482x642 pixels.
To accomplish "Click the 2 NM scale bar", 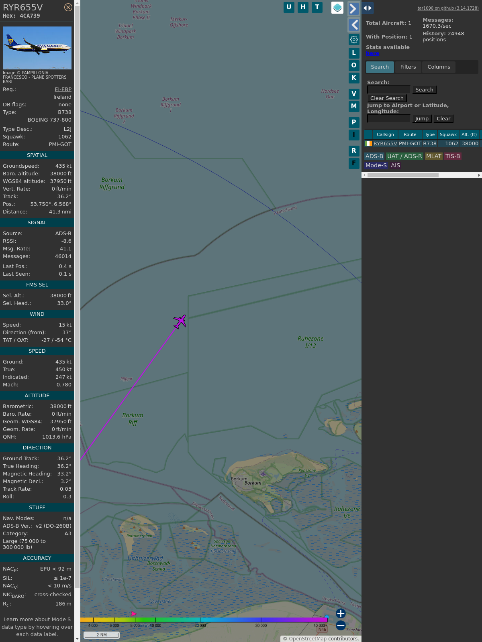I will (x=102, y=635).
